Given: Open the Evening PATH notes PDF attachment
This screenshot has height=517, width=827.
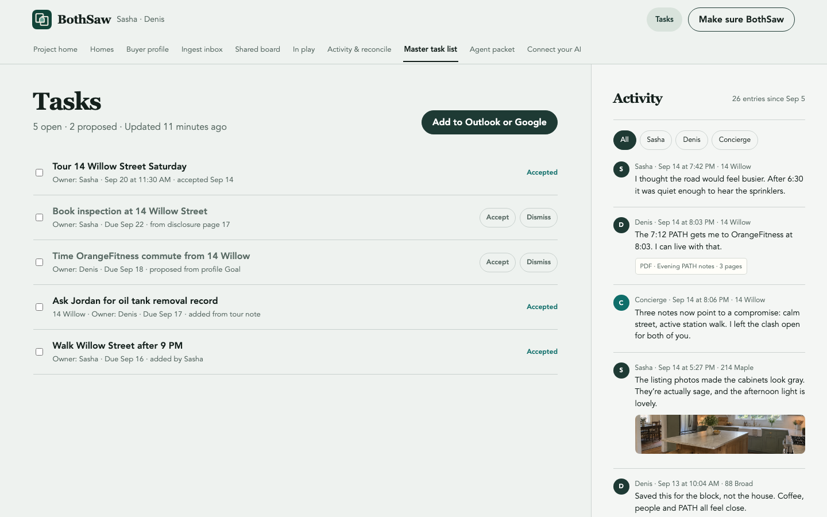Looking at the screenshot, I should point(691,267).
